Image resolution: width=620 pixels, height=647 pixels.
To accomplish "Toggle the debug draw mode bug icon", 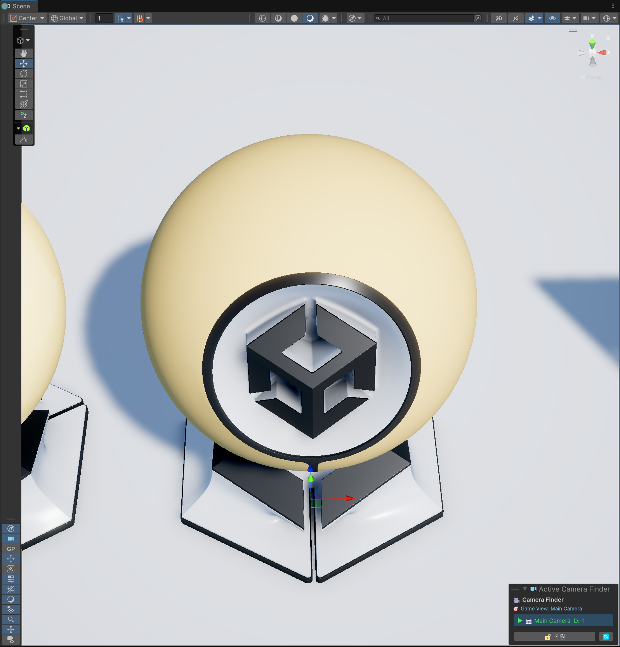I will coord(325,18).
